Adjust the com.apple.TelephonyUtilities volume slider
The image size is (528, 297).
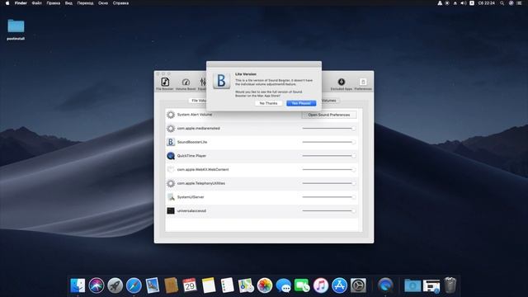pos(328,183)
